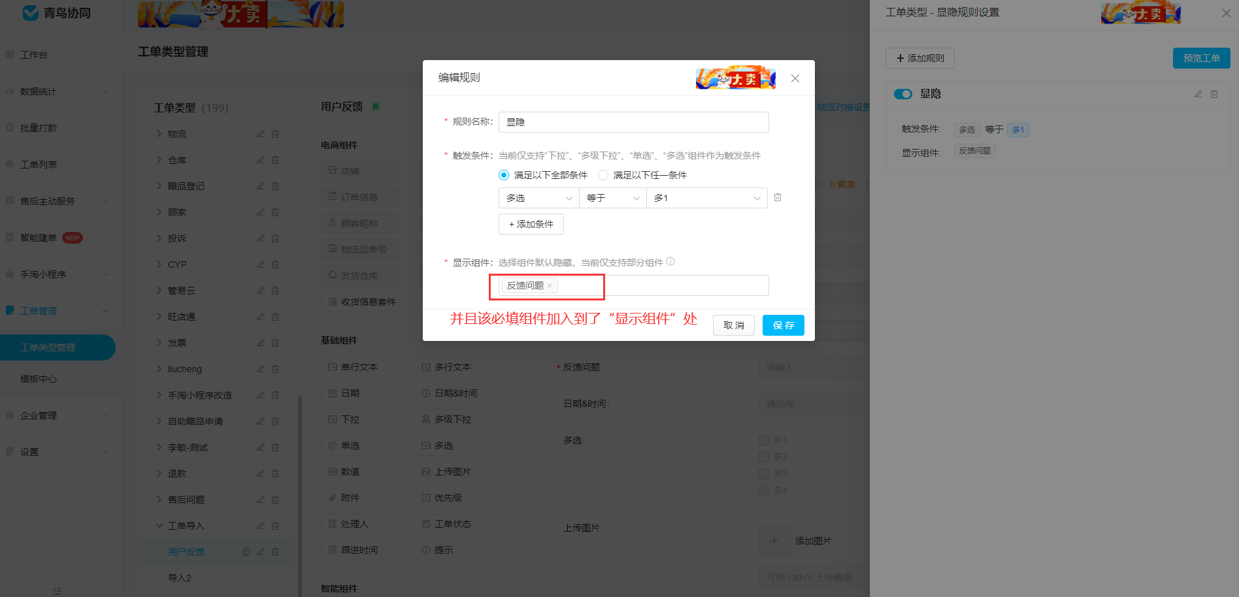Delete the 发票 ticket type

[275, 343]
